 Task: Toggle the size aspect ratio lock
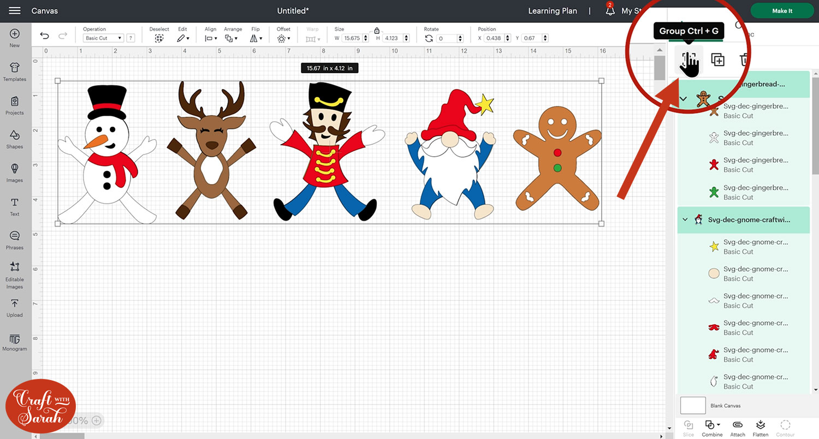(377, 31)
